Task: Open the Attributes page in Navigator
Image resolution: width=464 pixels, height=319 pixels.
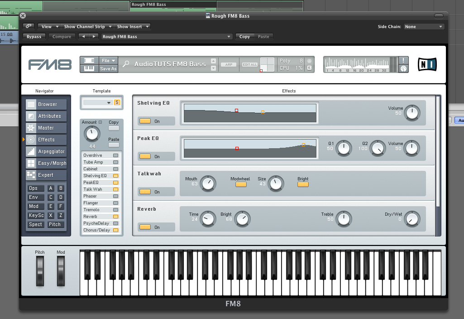Action: pyautogui.click(x=46, y=116)
